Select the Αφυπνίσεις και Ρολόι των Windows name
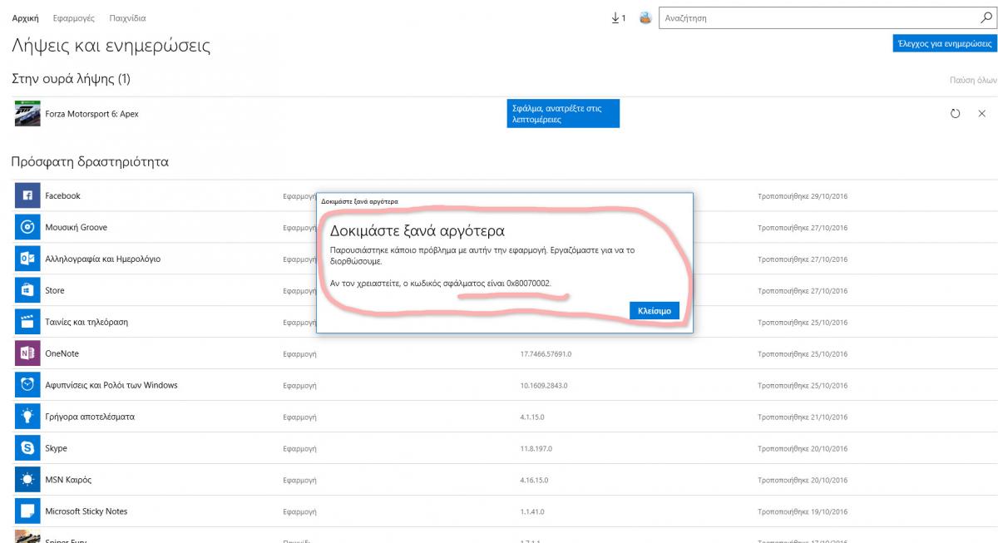 (x=111, y=386)
